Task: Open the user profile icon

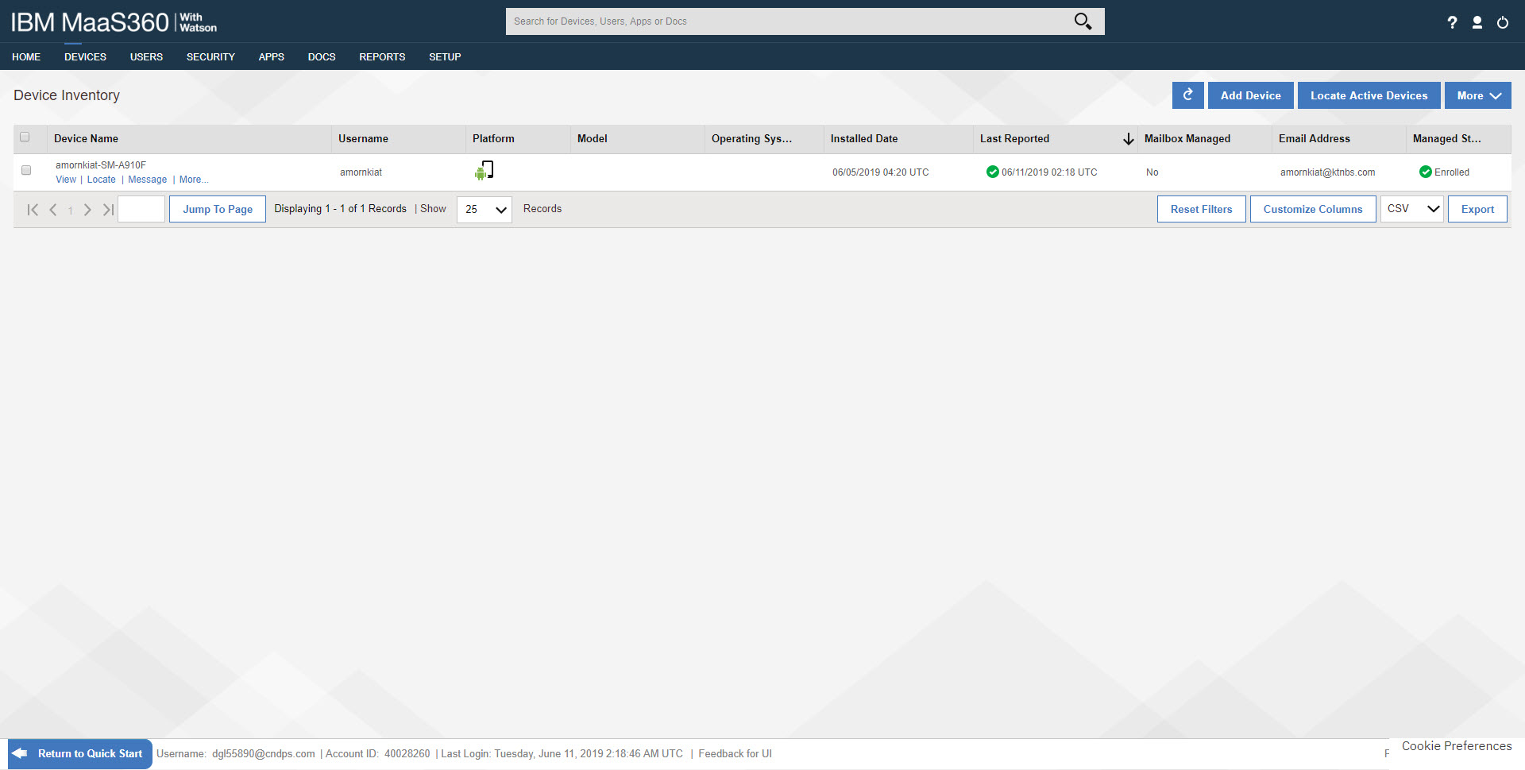Action: tap(1477, 22)
